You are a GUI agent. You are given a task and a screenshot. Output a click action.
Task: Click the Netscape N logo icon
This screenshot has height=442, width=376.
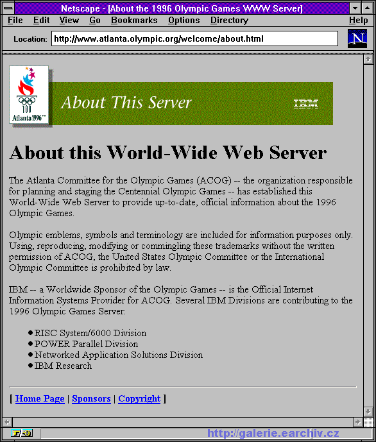(x=357, y=38)
